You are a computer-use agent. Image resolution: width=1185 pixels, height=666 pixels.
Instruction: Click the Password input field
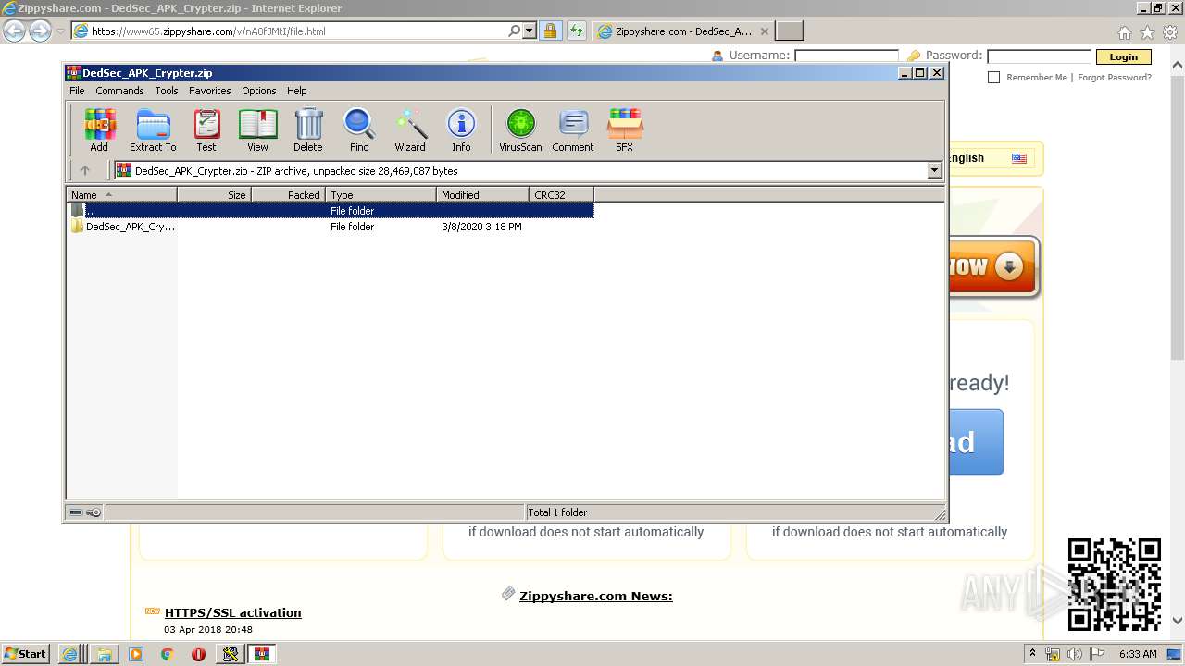[1039, 55]
